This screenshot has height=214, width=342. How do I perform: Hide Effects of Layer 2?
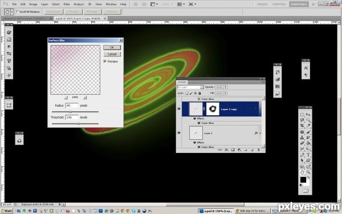click(194, 143)
